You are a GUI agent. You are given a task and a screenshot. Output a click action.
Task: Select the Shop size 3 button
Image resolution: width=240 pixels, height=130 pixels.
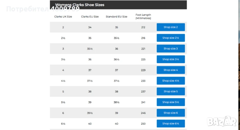click(170, 49)
